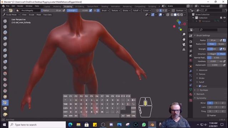
Task: Set brush Direction to Magnify
Action: (x=212, y=54)
